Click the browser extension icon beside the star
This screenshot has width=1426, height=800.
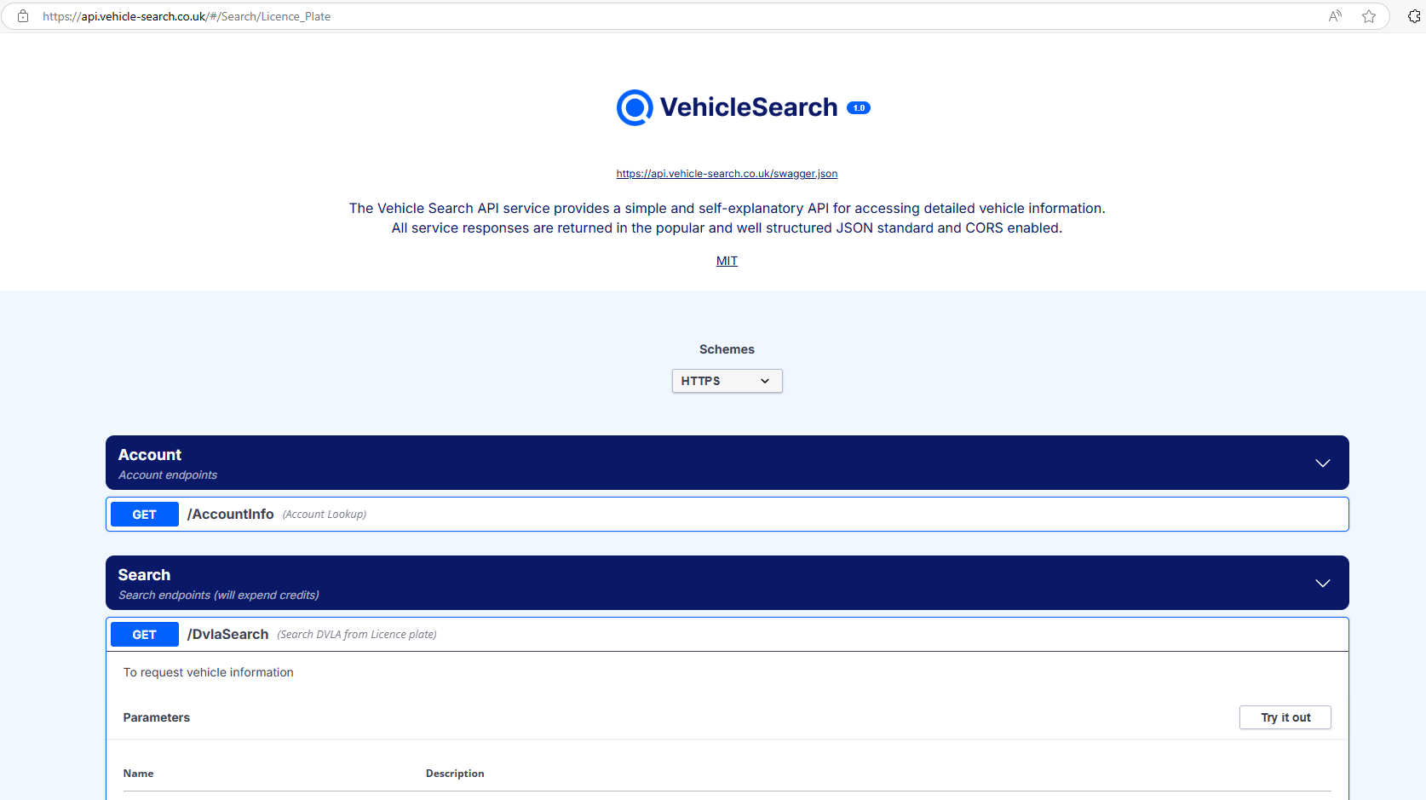click(x=1414, y=15)
